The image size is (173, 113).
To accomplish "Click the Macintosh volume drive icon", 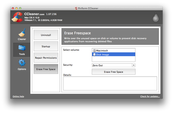I will click(x=94, y=50).
